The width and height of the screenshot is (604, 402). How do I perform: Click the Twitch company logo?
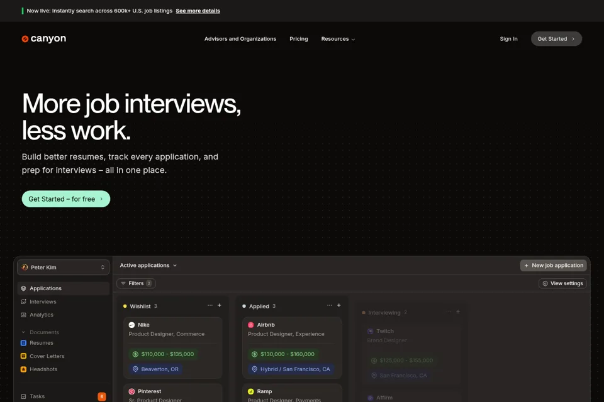(370, 331)
